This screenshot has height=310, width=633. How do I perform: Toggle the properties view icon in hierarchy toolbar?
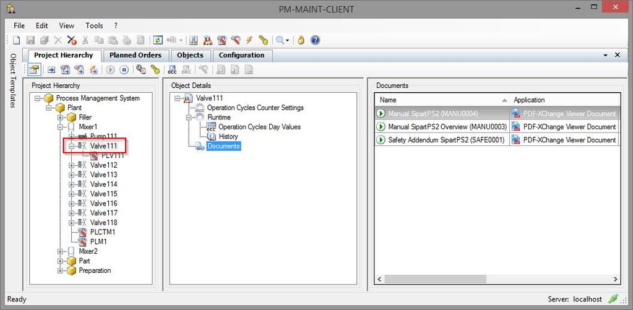point(34,70)
